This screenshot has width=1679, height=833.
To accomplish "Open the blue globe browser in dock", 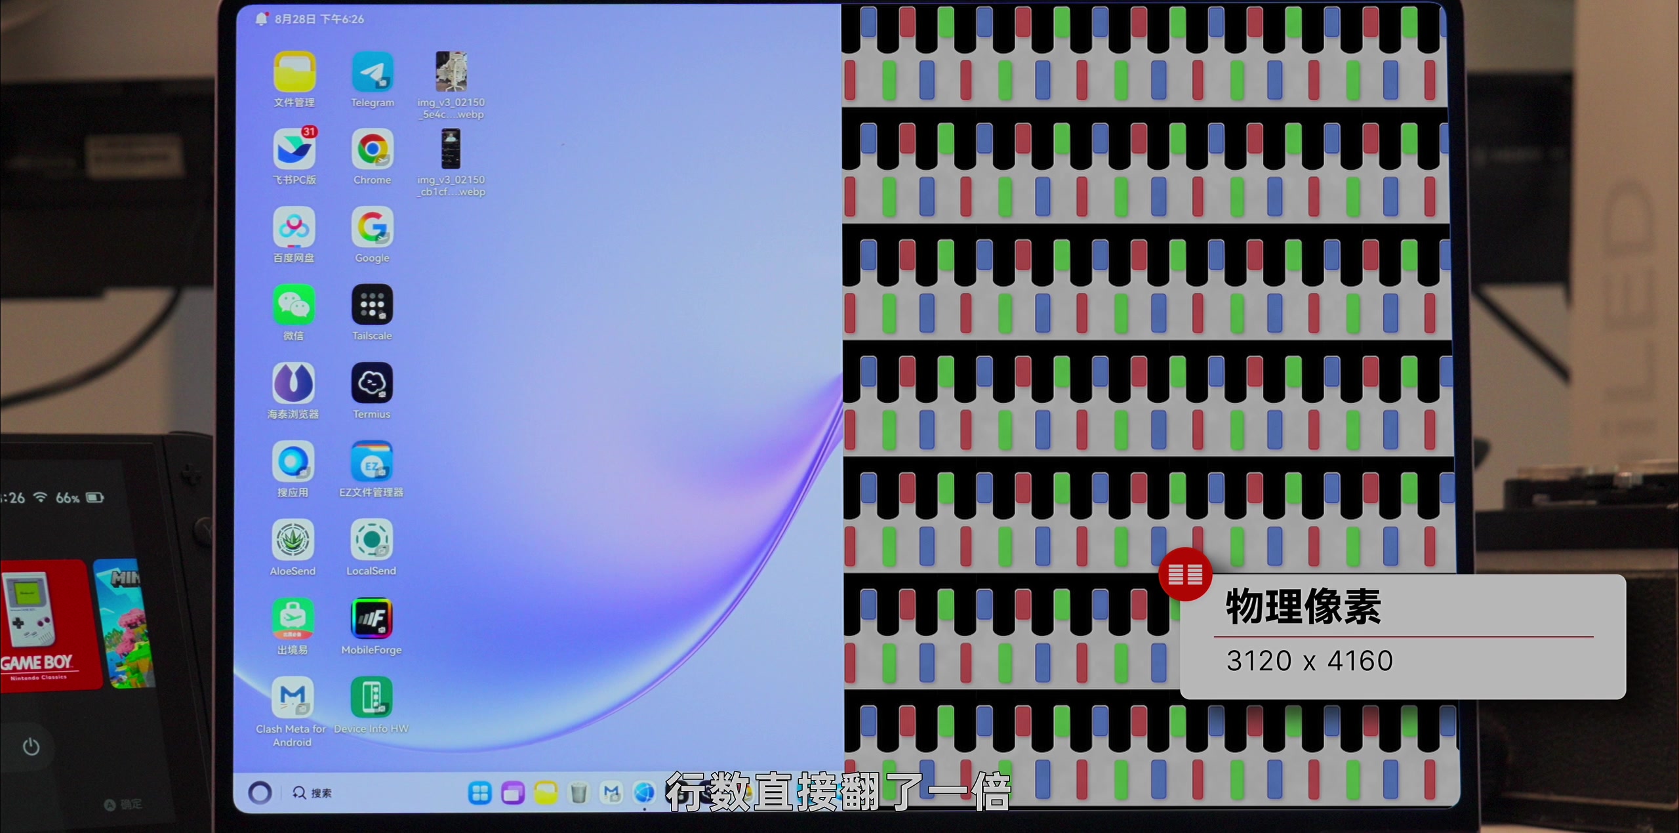I will (644, 793).
